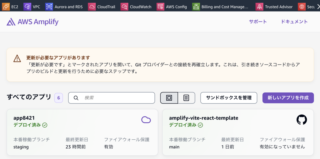Open the サポート link
The image size is (320, 159).
pyautogui.click(x=258, y=22)
